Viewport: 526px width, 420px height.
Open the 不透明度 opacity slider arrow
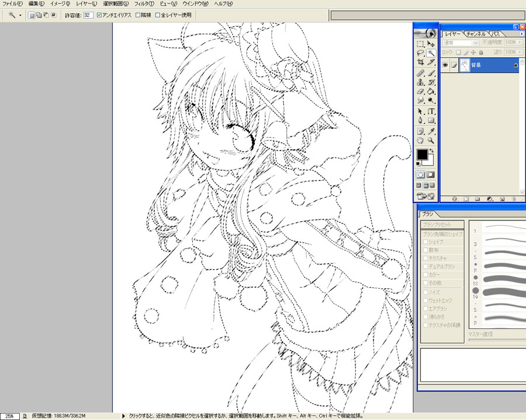point(520,43)
